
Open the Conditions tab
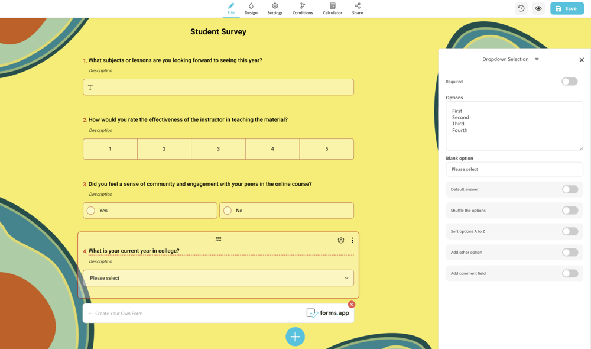tap(303, 8)
